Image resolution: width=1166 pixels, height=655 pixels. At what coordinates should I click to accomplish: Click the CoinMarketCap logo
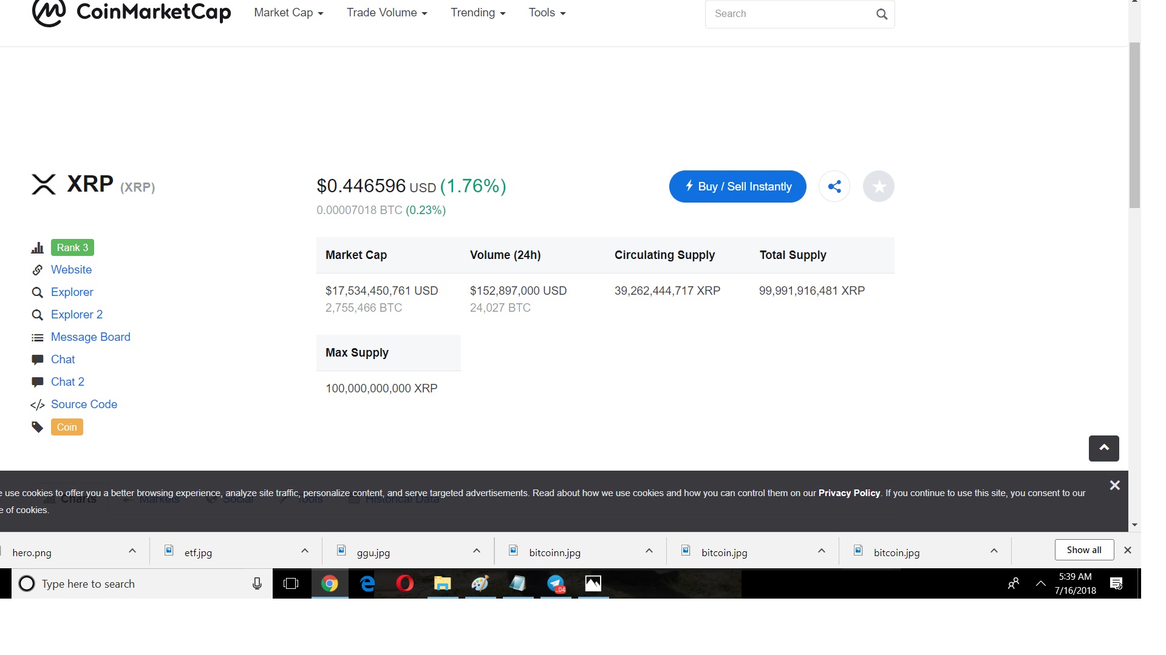tap(131, 12)
